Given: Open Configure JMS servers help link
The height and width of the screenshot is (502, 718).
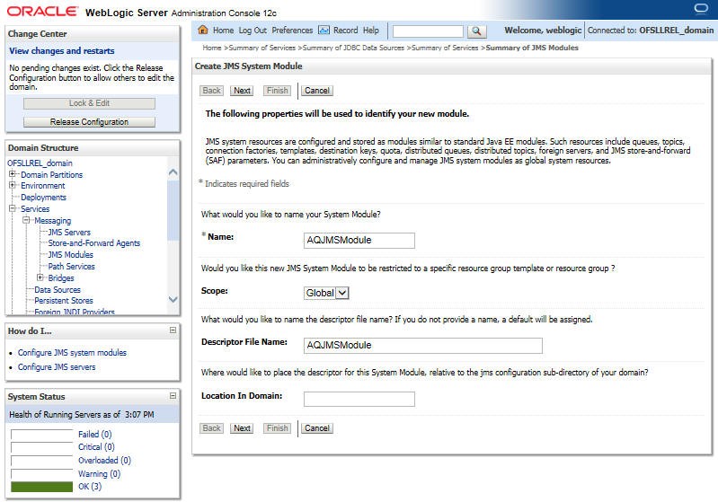Looking at the screenshot, I should [57, 367].
